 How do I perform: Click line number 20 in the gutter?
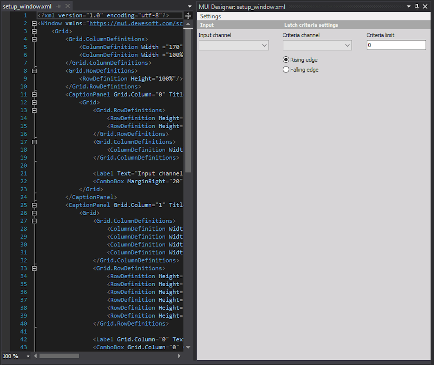[24, 166]
